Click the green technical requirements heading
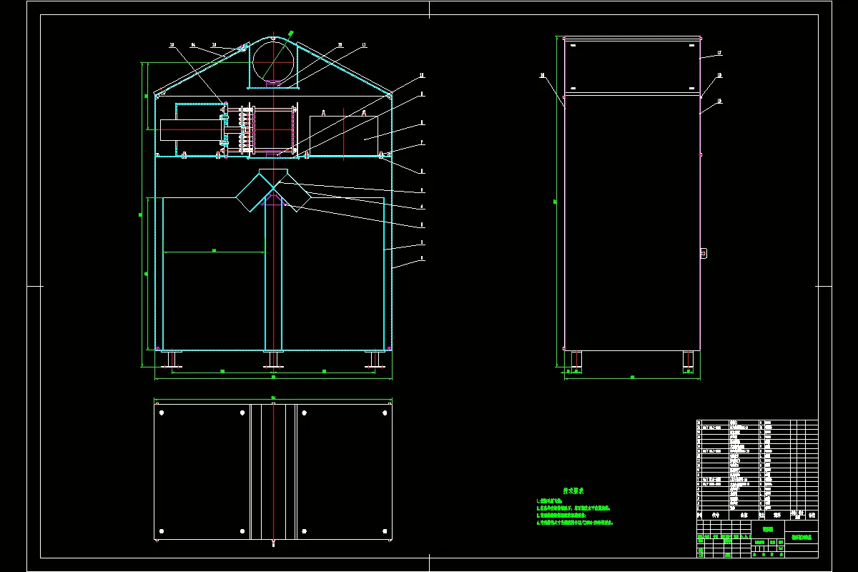Screen dimensions: 858x572 pyautogui.click(x=573, y=491)
